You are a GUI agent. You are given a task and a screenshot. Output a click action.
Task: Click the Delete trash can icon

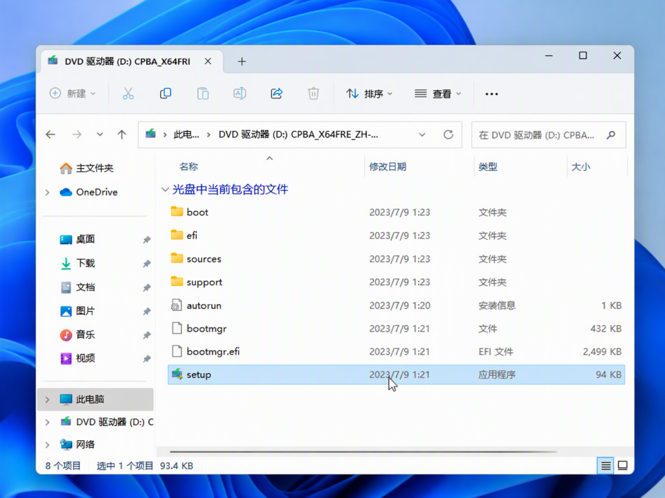click(313, 93)
